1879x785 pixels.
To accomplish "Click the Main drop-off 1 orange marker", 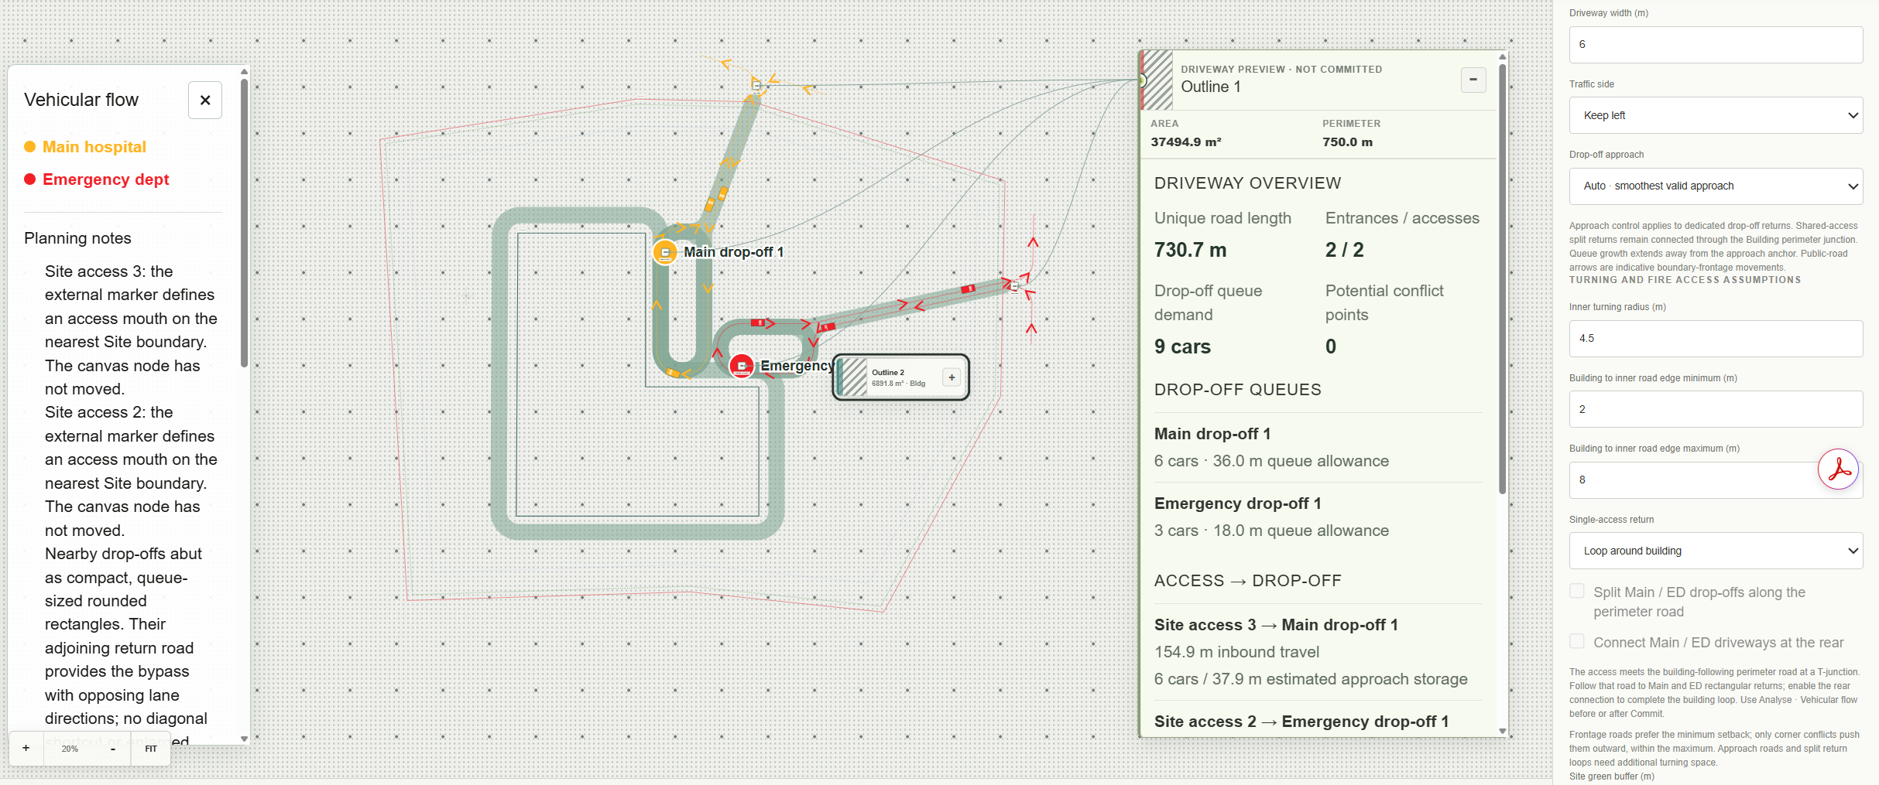I will coord(664,252).
